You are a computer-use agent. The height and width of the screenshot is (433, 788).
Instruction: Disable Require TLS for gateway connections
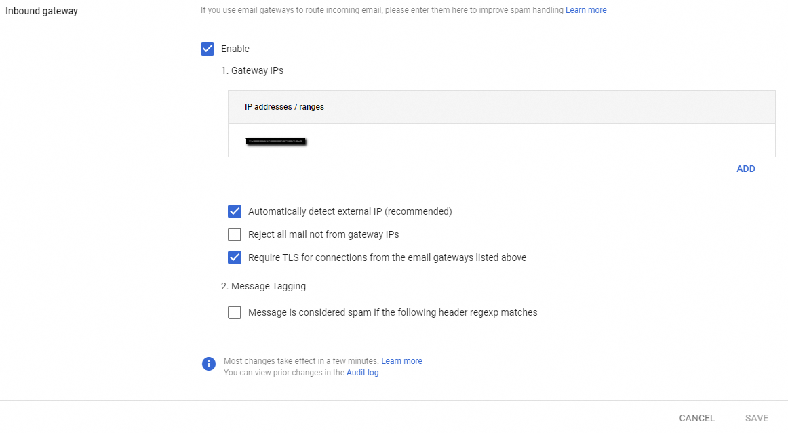tap(235, 257)
